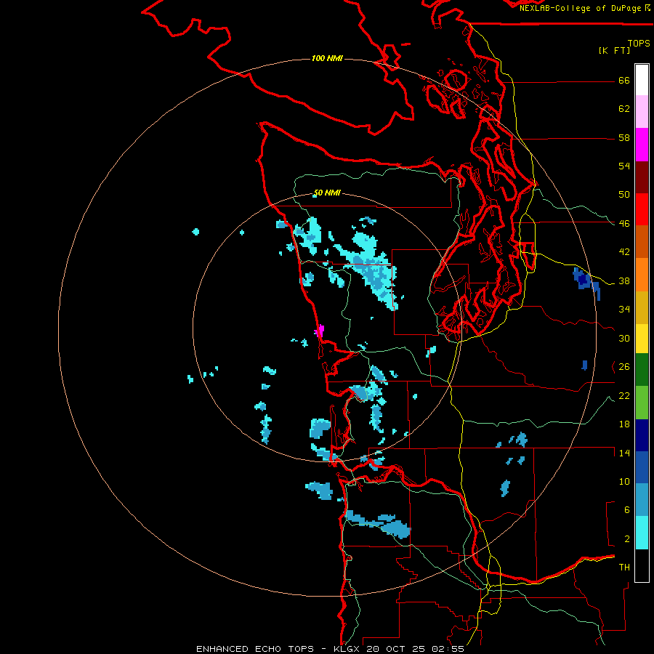Image resolution: width=654 pixels, height=654 pixels.
Task: Click the '66' legend value
Action: (624, 81)
